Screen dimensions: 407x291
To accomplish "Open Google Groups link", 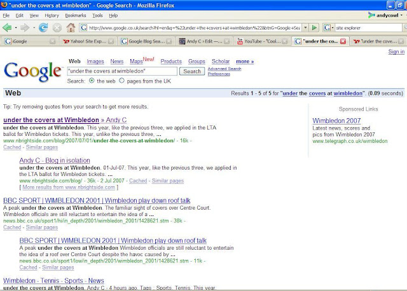I will pos(197,62).
